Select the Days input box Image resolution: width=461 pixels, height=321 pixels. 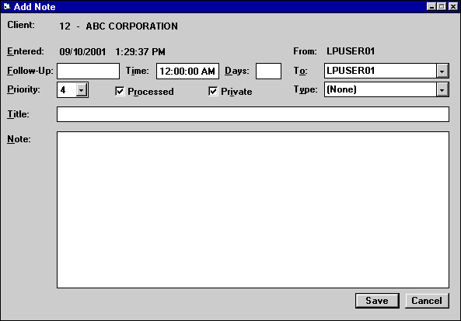268,72
